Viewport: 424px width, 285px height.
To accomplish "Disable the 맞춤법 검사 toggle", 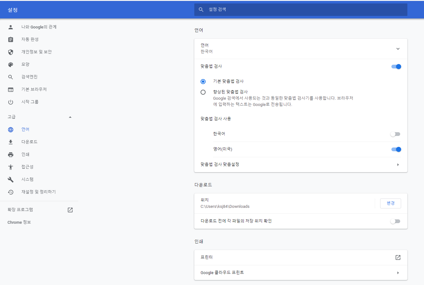I will (396, 66).
